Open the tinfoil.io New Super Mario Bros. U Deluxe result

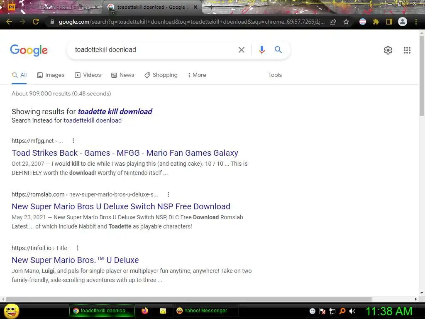tap(75, 260)
